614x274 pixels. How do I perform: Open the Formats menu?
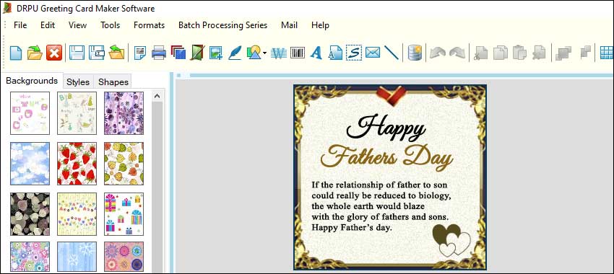point(150,25)
